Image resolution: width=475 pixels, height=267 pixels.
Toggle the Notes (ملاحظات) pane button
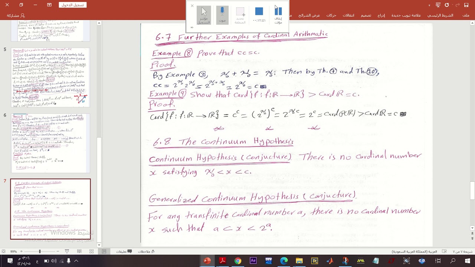coord(146,251)
